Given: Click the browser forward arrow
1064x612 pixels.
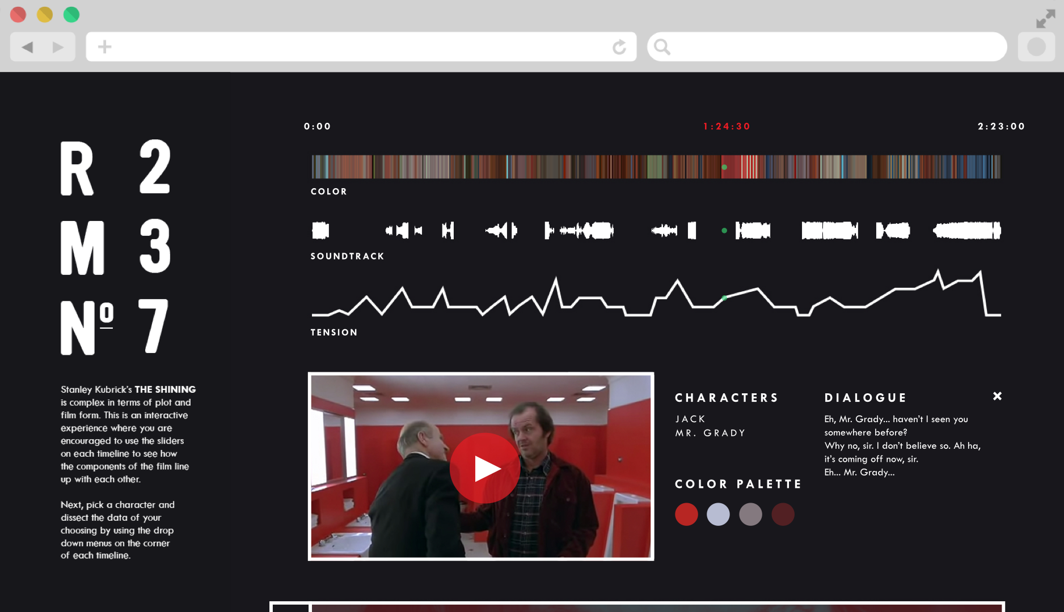Looking at the screenshot, I should click(58, 47).
